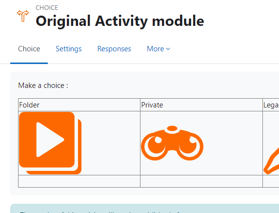Expand the More dropdown menu
Viewport: 279px width, 213px height.
(x=159, y=49)
